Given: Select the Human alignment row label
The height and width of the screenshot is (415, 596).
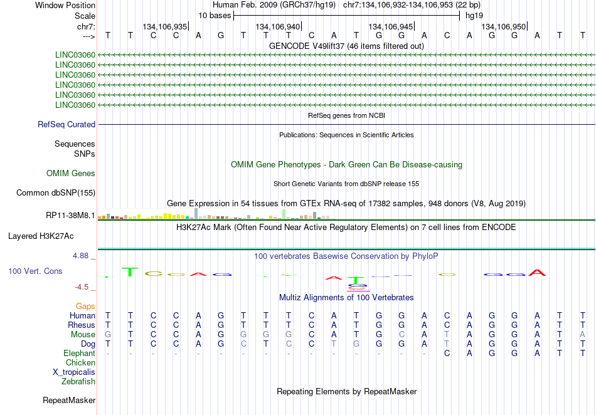Looking at the screenshot, I should (x=82, y=315).
